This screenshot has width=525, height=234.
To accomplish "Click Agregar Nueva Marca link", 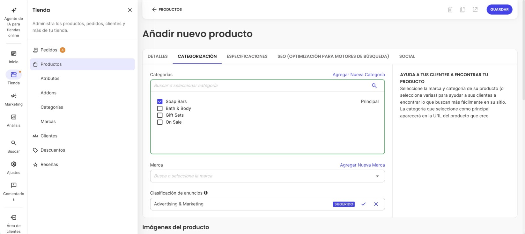I will [362, 165].
